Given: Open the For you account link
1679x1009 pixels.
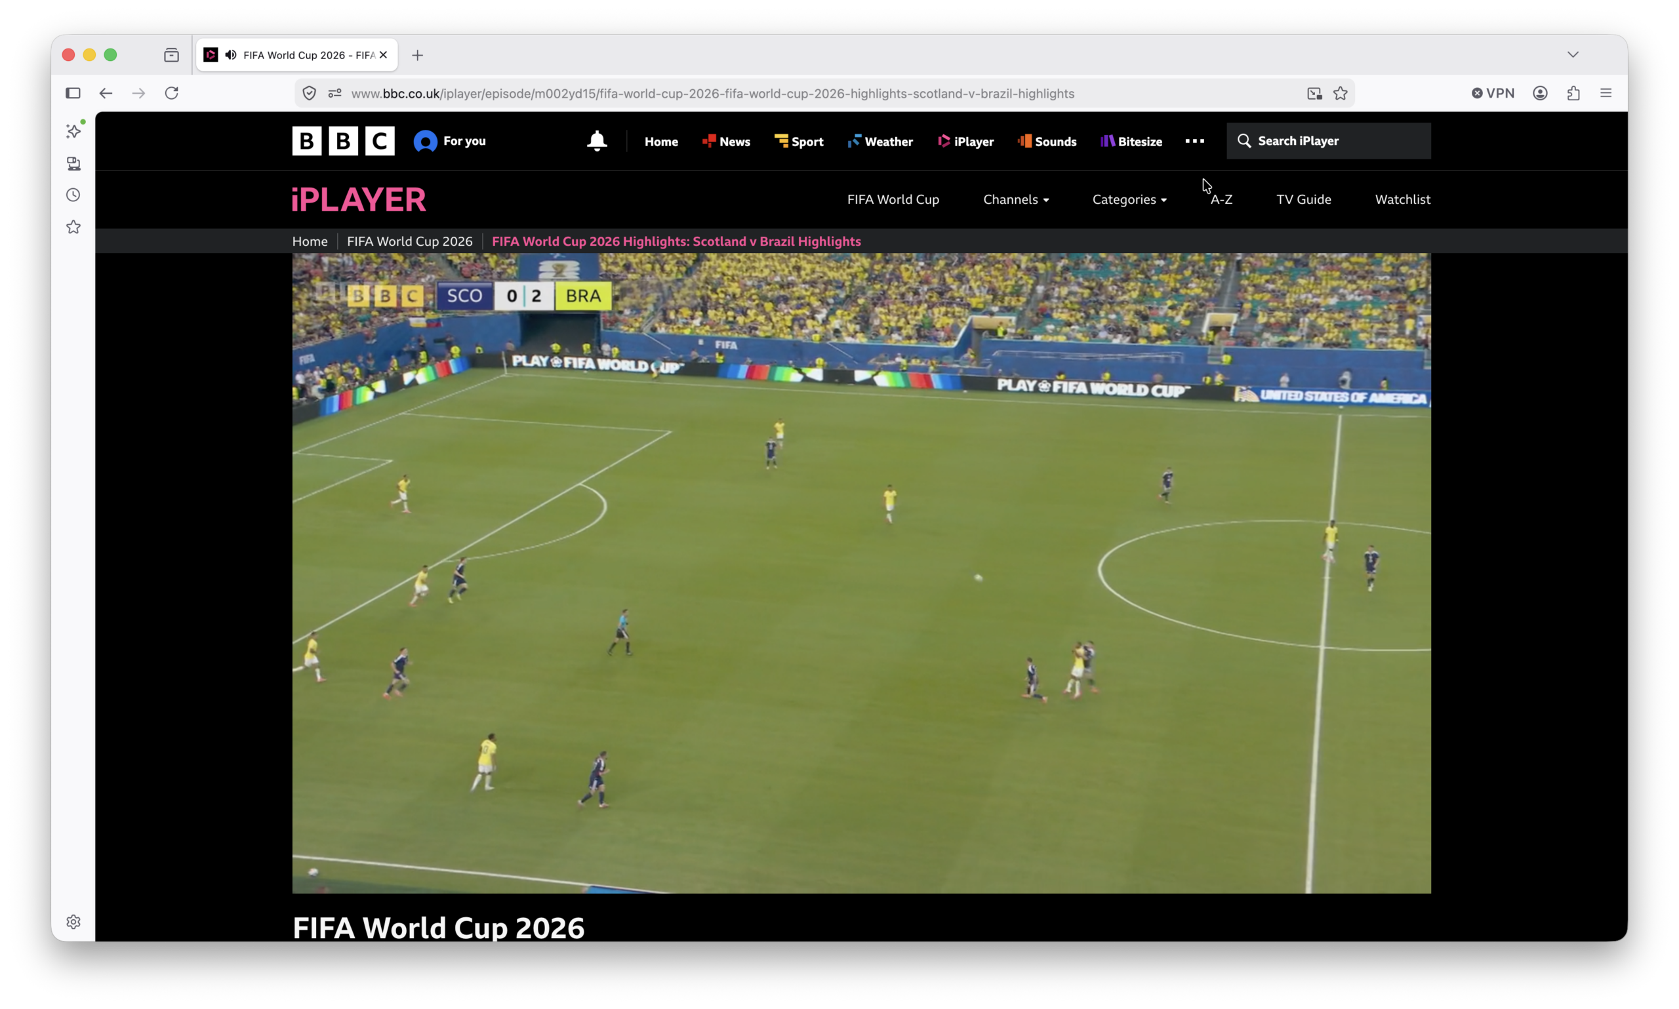Looking at the screenshot, I should point(449,141).
